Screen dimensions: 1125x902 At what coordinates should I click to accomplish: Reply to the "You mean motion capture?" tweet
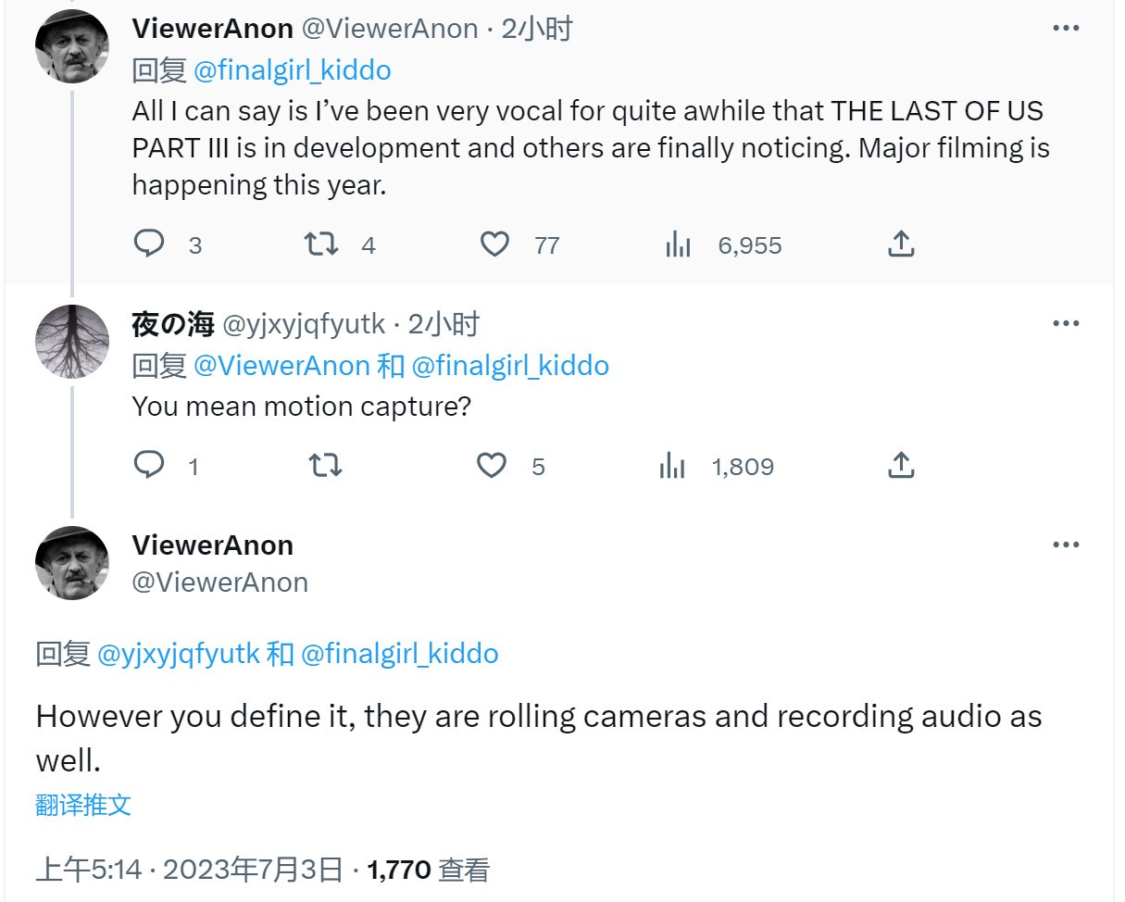149,465
